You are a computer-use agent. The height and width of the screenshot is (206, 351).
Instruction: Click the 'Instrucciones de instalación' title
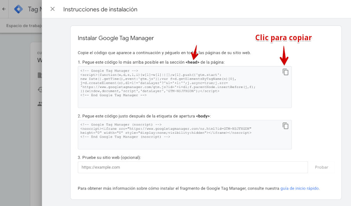point(100,9)
